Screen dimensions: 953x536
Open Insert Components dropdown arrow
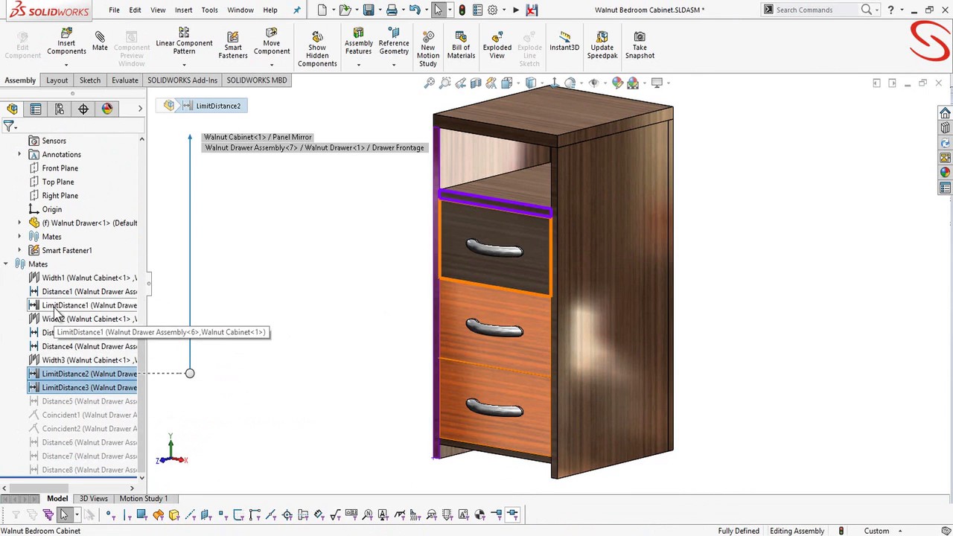[66, 65]
